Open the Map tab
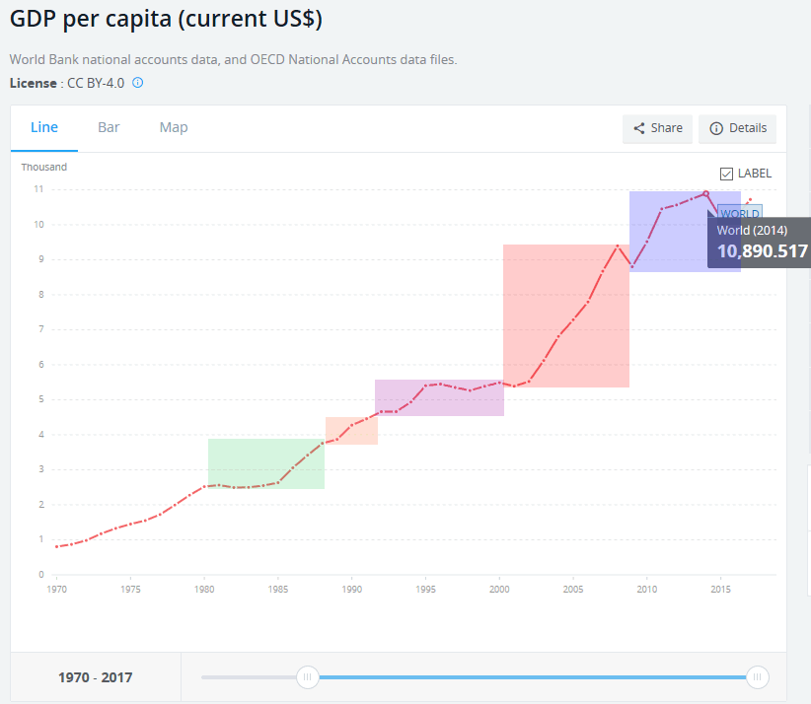The width and height of the screenshot is (811, 704). pyautogui.click(x=174, y=127)
